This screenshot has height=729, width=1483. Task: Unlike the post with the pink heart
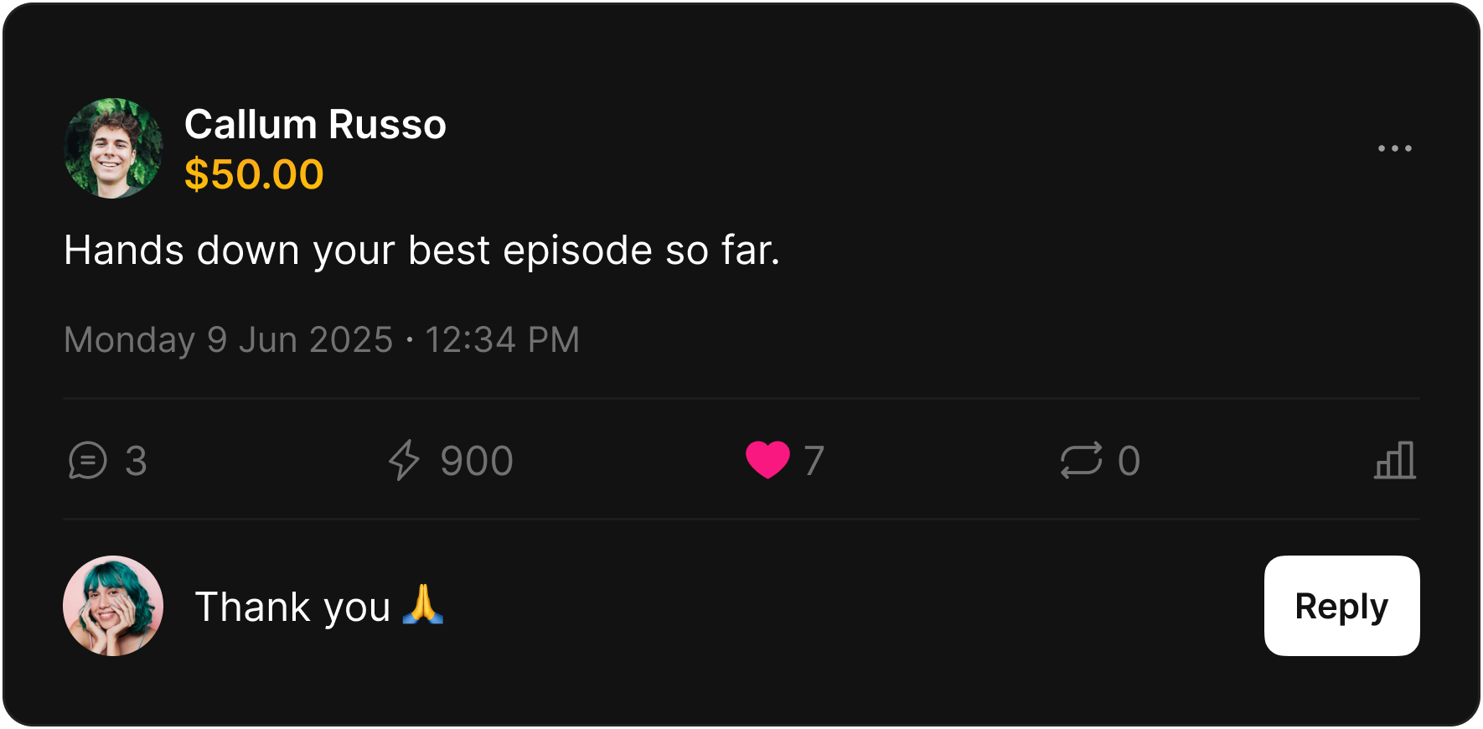tap(767, 460)
